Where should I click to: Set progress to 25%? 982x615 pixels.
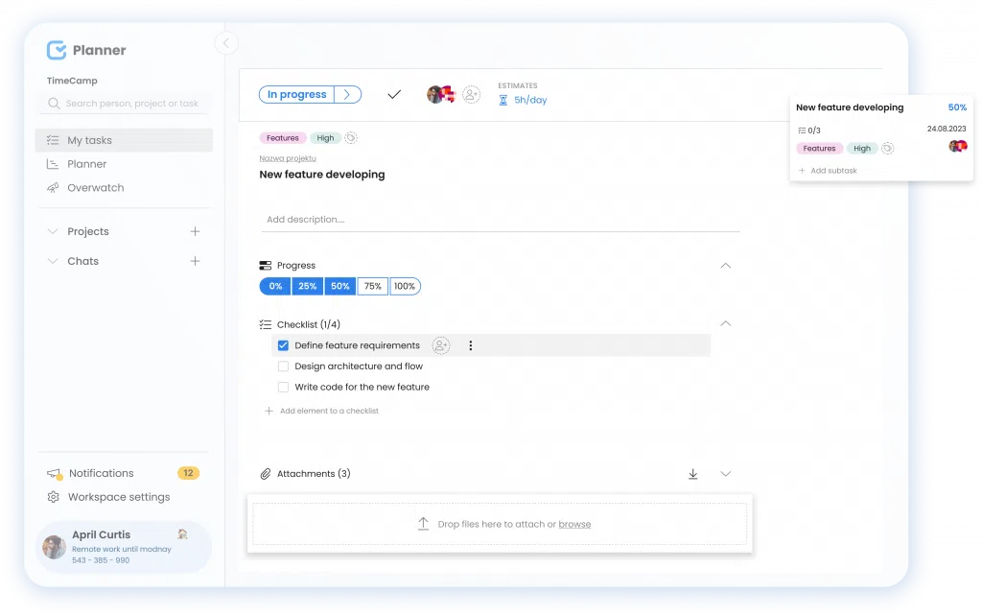point(308,286)
